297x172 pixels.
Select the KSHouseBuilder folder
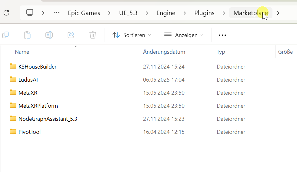(37, 66)
